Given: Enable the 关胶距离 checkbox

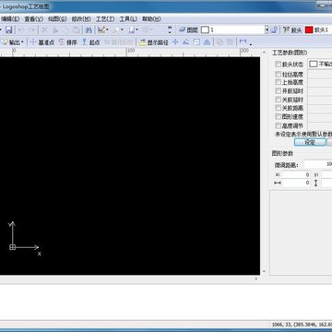Looking at the screenshot, I should (x=279, y=108).
